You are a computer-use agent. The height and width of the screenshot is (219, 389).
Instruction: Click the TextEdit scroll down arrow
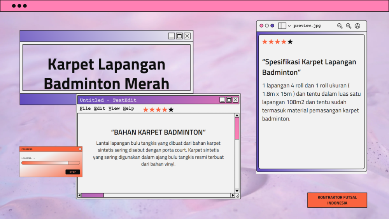tap(237, 191)
